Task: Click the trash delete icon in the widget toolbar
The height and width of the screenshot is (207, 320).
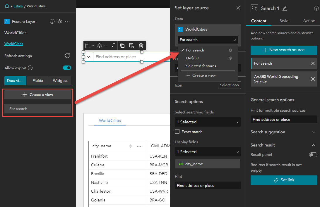Action: tap(141, 46)
